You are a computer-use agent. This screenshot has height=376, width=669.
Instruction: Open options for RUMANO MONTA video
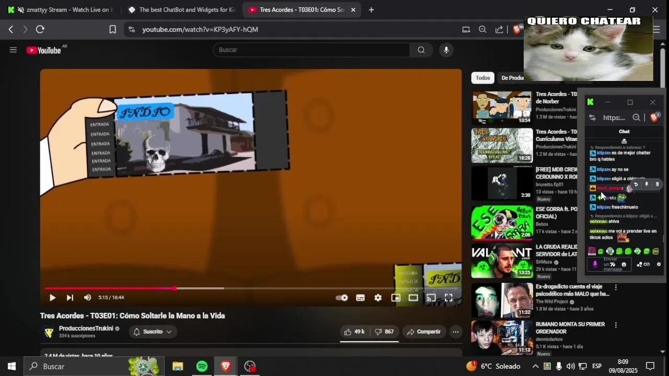point(616,325)
